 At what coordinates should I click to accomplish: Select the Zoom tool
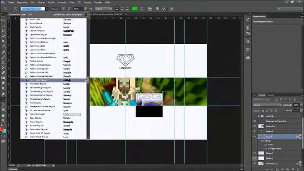pos(3,120)
